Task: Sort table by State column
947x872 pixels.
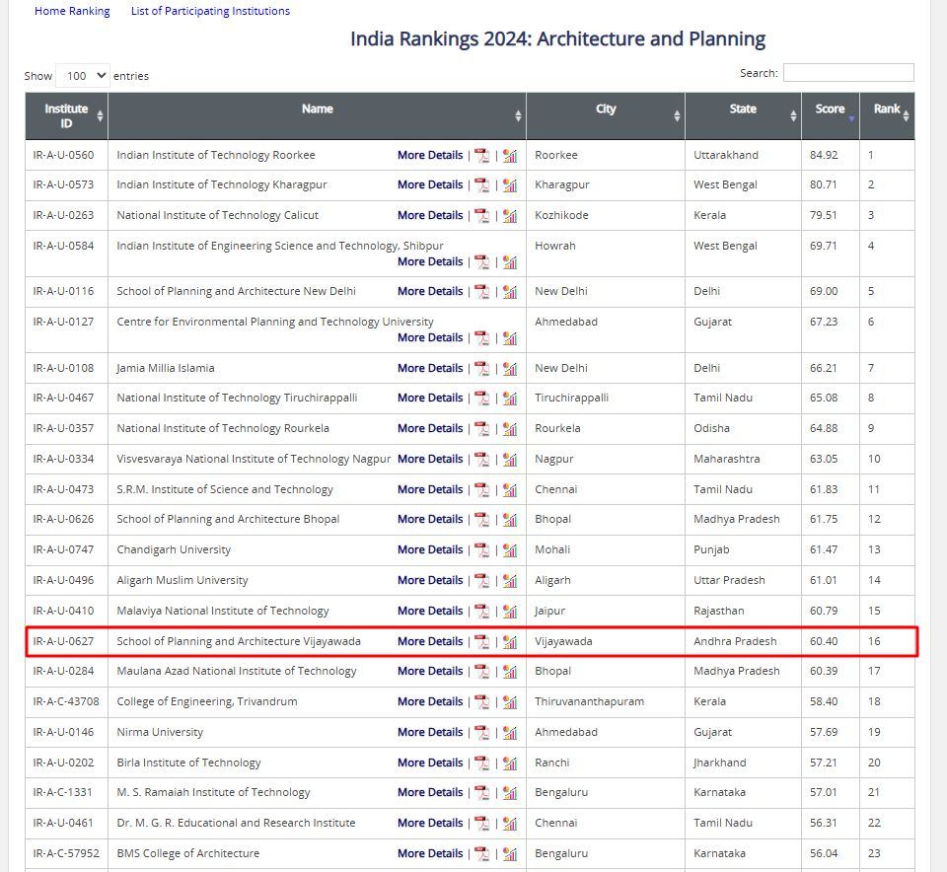Action: pyautogui.click(x=743, y=116)
